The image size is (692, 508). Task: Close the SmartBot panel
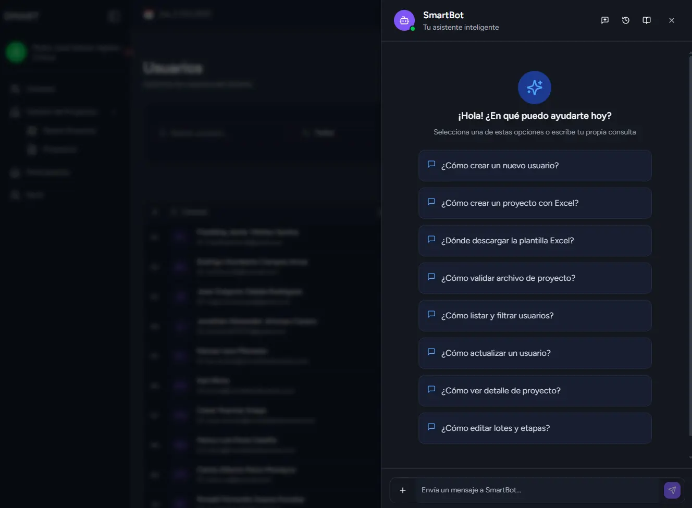[x=672, y=20]
